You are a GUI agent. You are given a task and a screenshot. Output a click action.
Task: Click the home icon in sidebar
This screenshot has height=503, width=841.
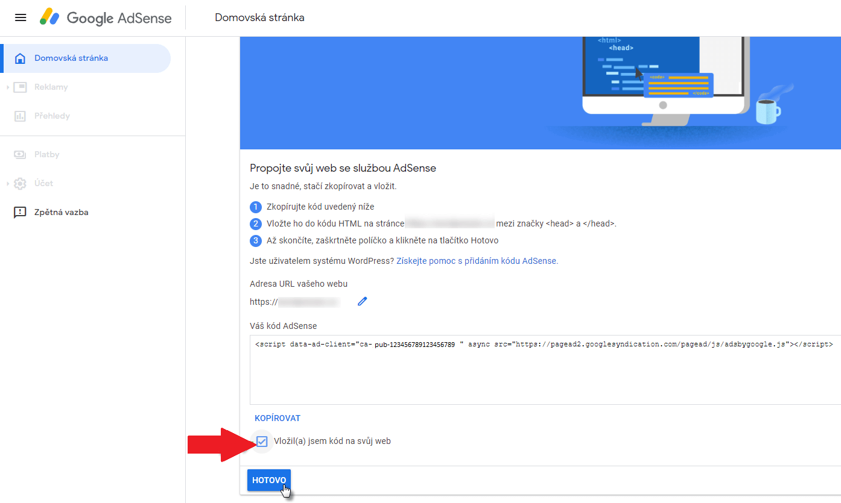coord(20,58)
